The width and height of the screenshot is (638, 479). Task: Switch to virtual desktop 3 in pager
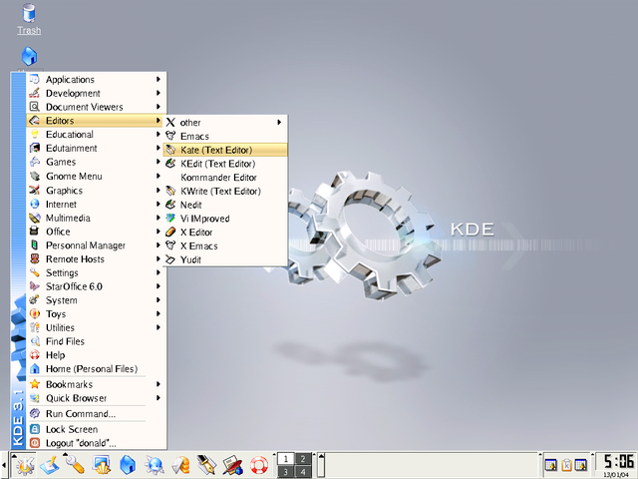point(286,471)
